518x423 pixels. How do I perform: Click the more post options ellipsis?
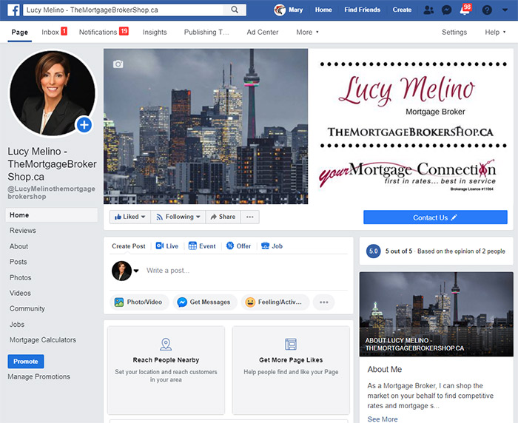coord(324,302)
